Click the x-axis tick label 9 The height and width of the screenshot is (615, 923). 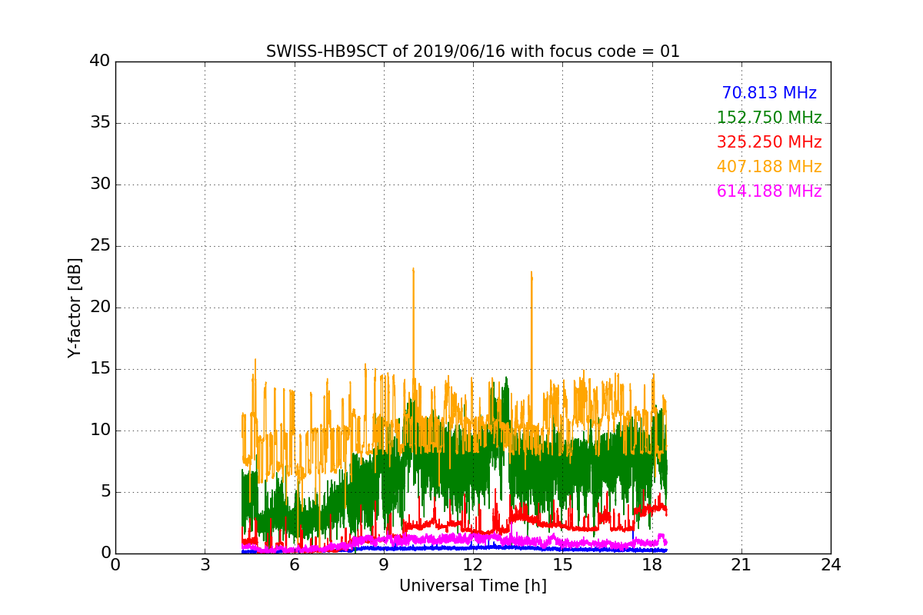(x=384, y=565)
